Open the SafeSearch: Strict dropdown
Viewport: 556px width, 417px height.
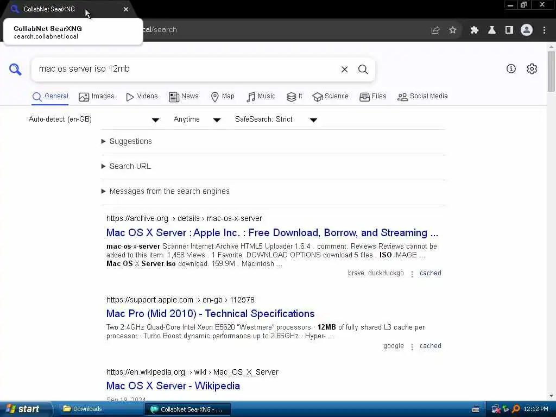click(x=275, y=119)
